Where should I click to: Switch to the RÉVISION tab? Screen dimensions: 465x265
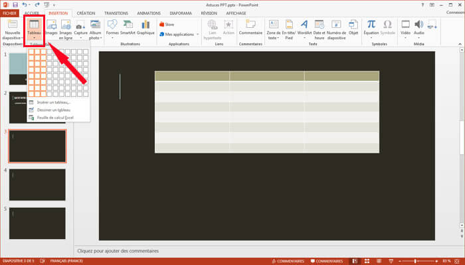(x=209, y=13)
